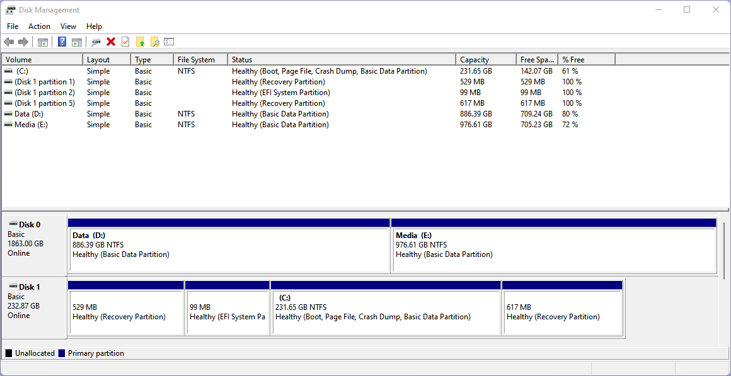Viewport: 731px width, 376px height.
Task: Click the Forward navigation icon
Action: point(23,42)
